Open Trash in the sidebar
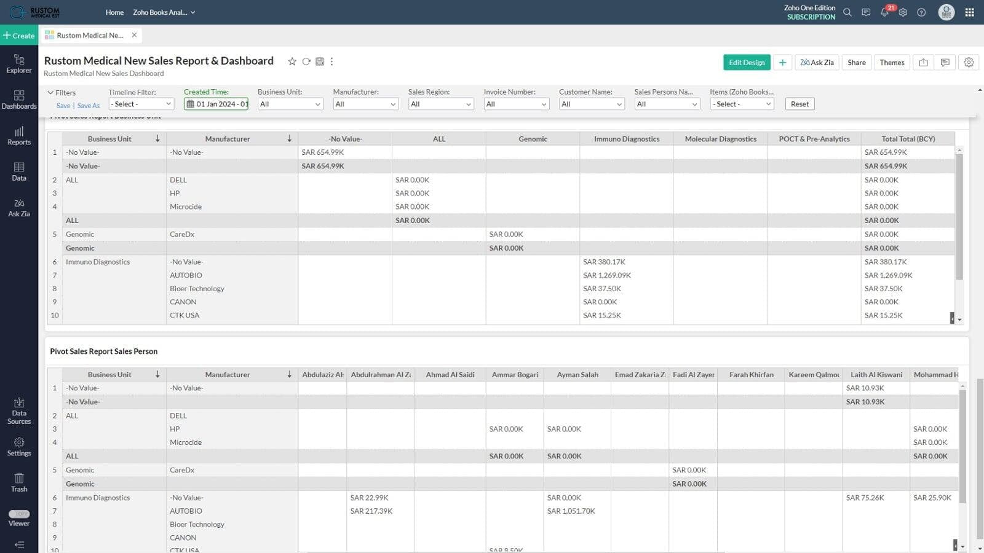Image resolution: width=984 pixels, height=553 pixels. tap(19, 482)
